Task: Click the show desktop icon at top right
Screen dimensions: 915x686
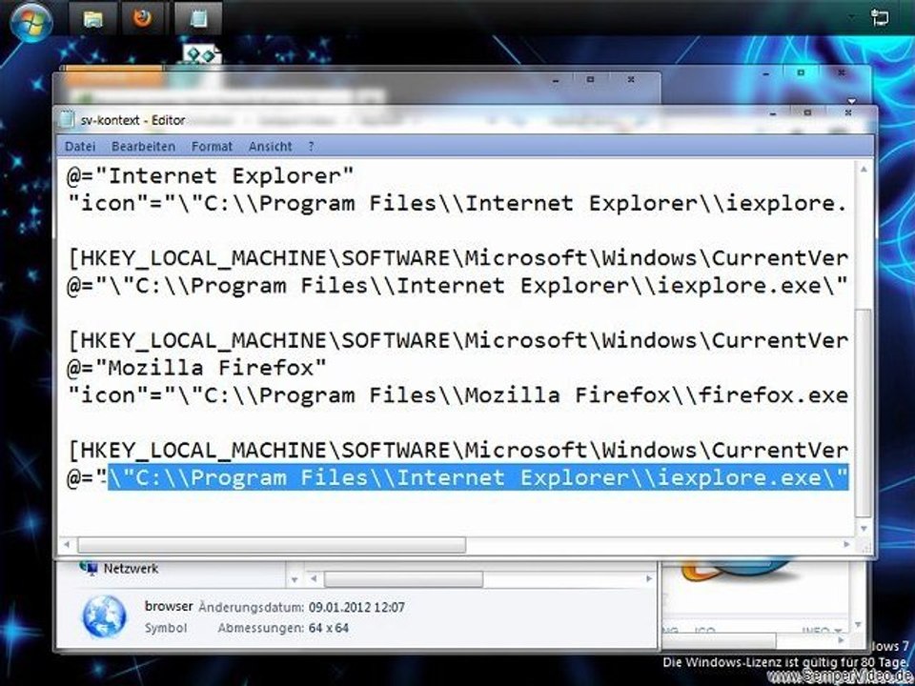Action: point(880,17)
